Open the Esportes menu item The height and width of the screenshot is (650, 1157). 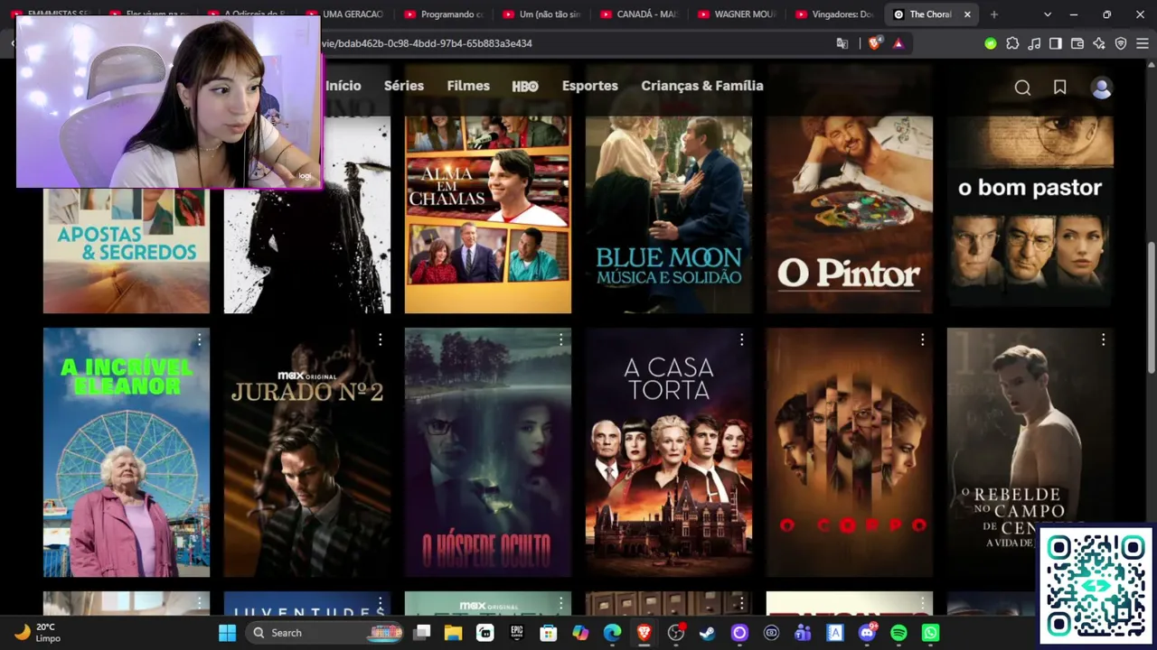pyautogui.click(x=590, y=86)
